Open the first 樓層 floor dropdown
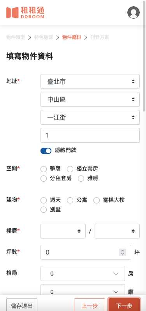Screen dimensions: 146x311 point(63,231)
